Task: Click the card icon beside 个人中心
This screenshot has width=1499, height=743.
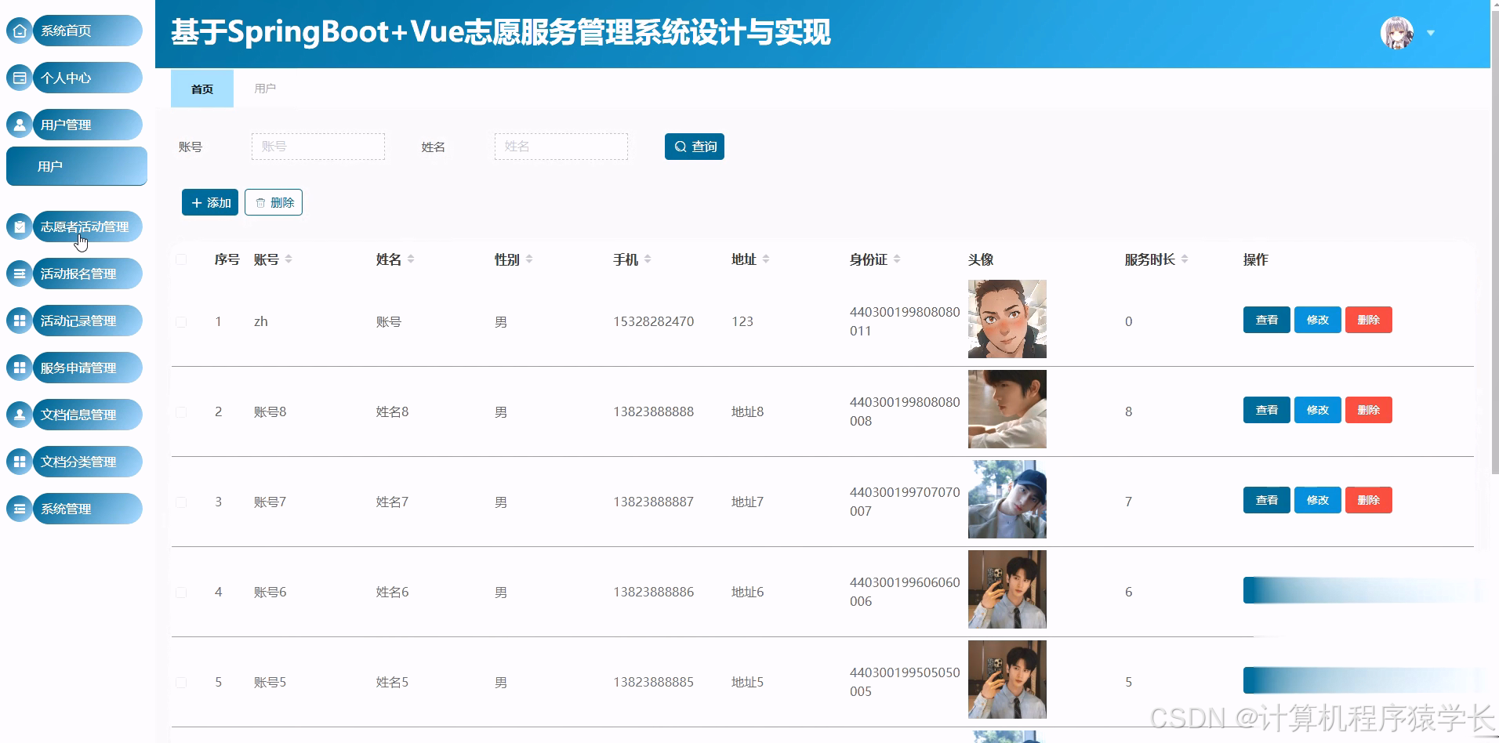Action: (x=20, y=78)
